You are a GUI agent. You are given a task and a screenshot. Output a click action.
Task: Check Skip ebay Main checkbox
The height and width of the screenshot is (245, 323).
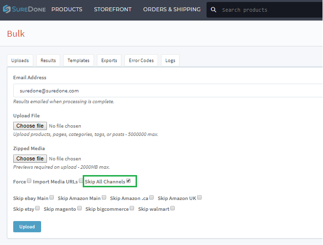point(52,198)
